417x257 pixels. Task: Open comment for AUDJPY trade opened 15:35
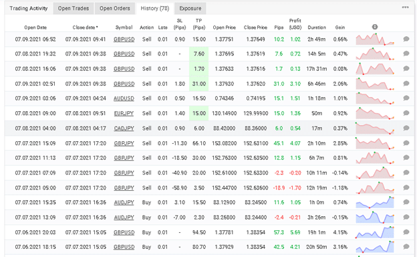click(406, 202)
